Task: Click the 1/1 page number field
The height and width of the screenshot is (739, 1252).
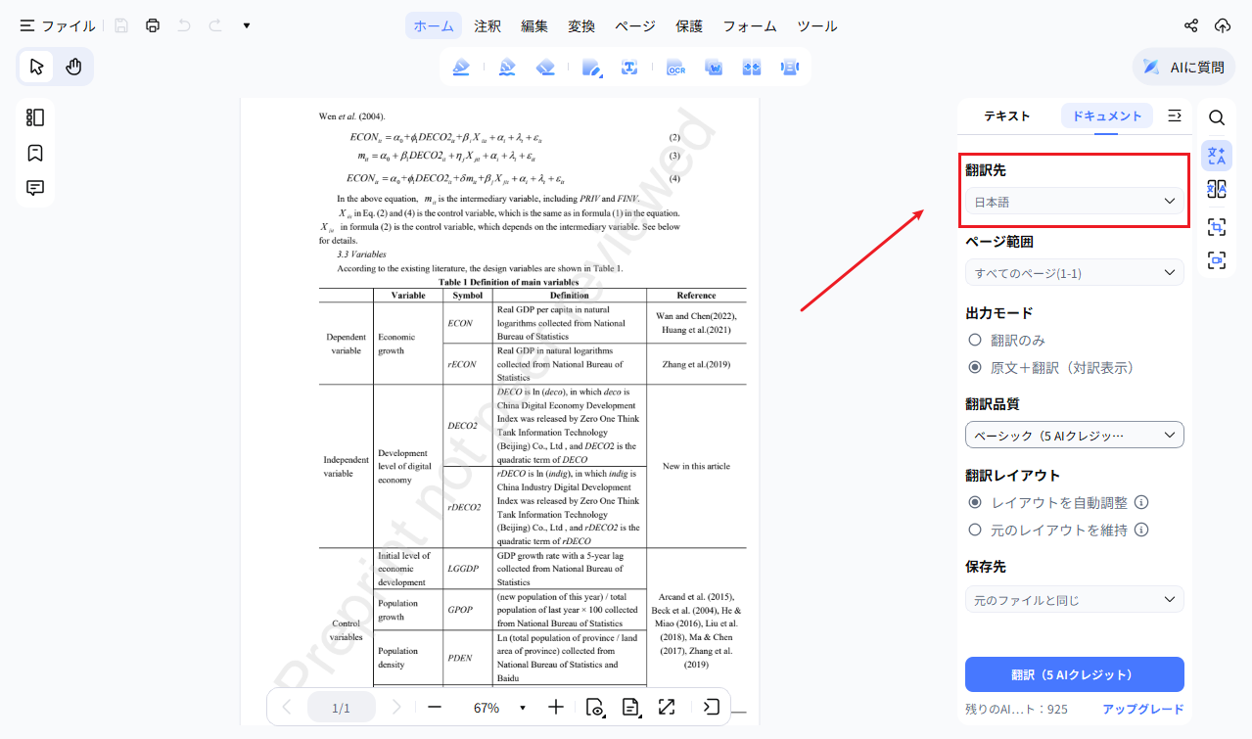Action: [x=341, y=708]
